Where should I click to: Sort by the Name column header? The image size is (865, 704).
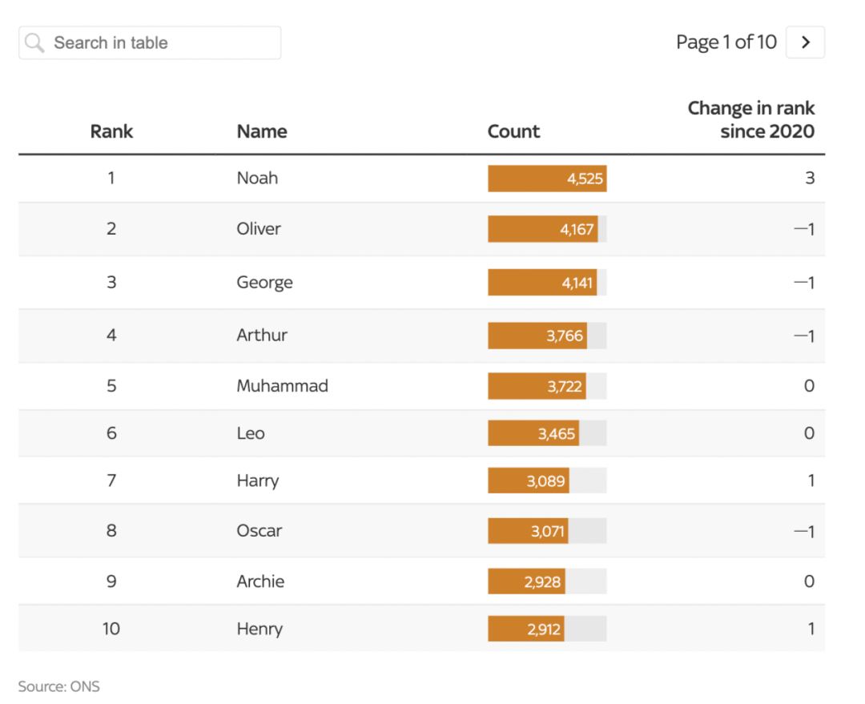(x=262, y=131)
